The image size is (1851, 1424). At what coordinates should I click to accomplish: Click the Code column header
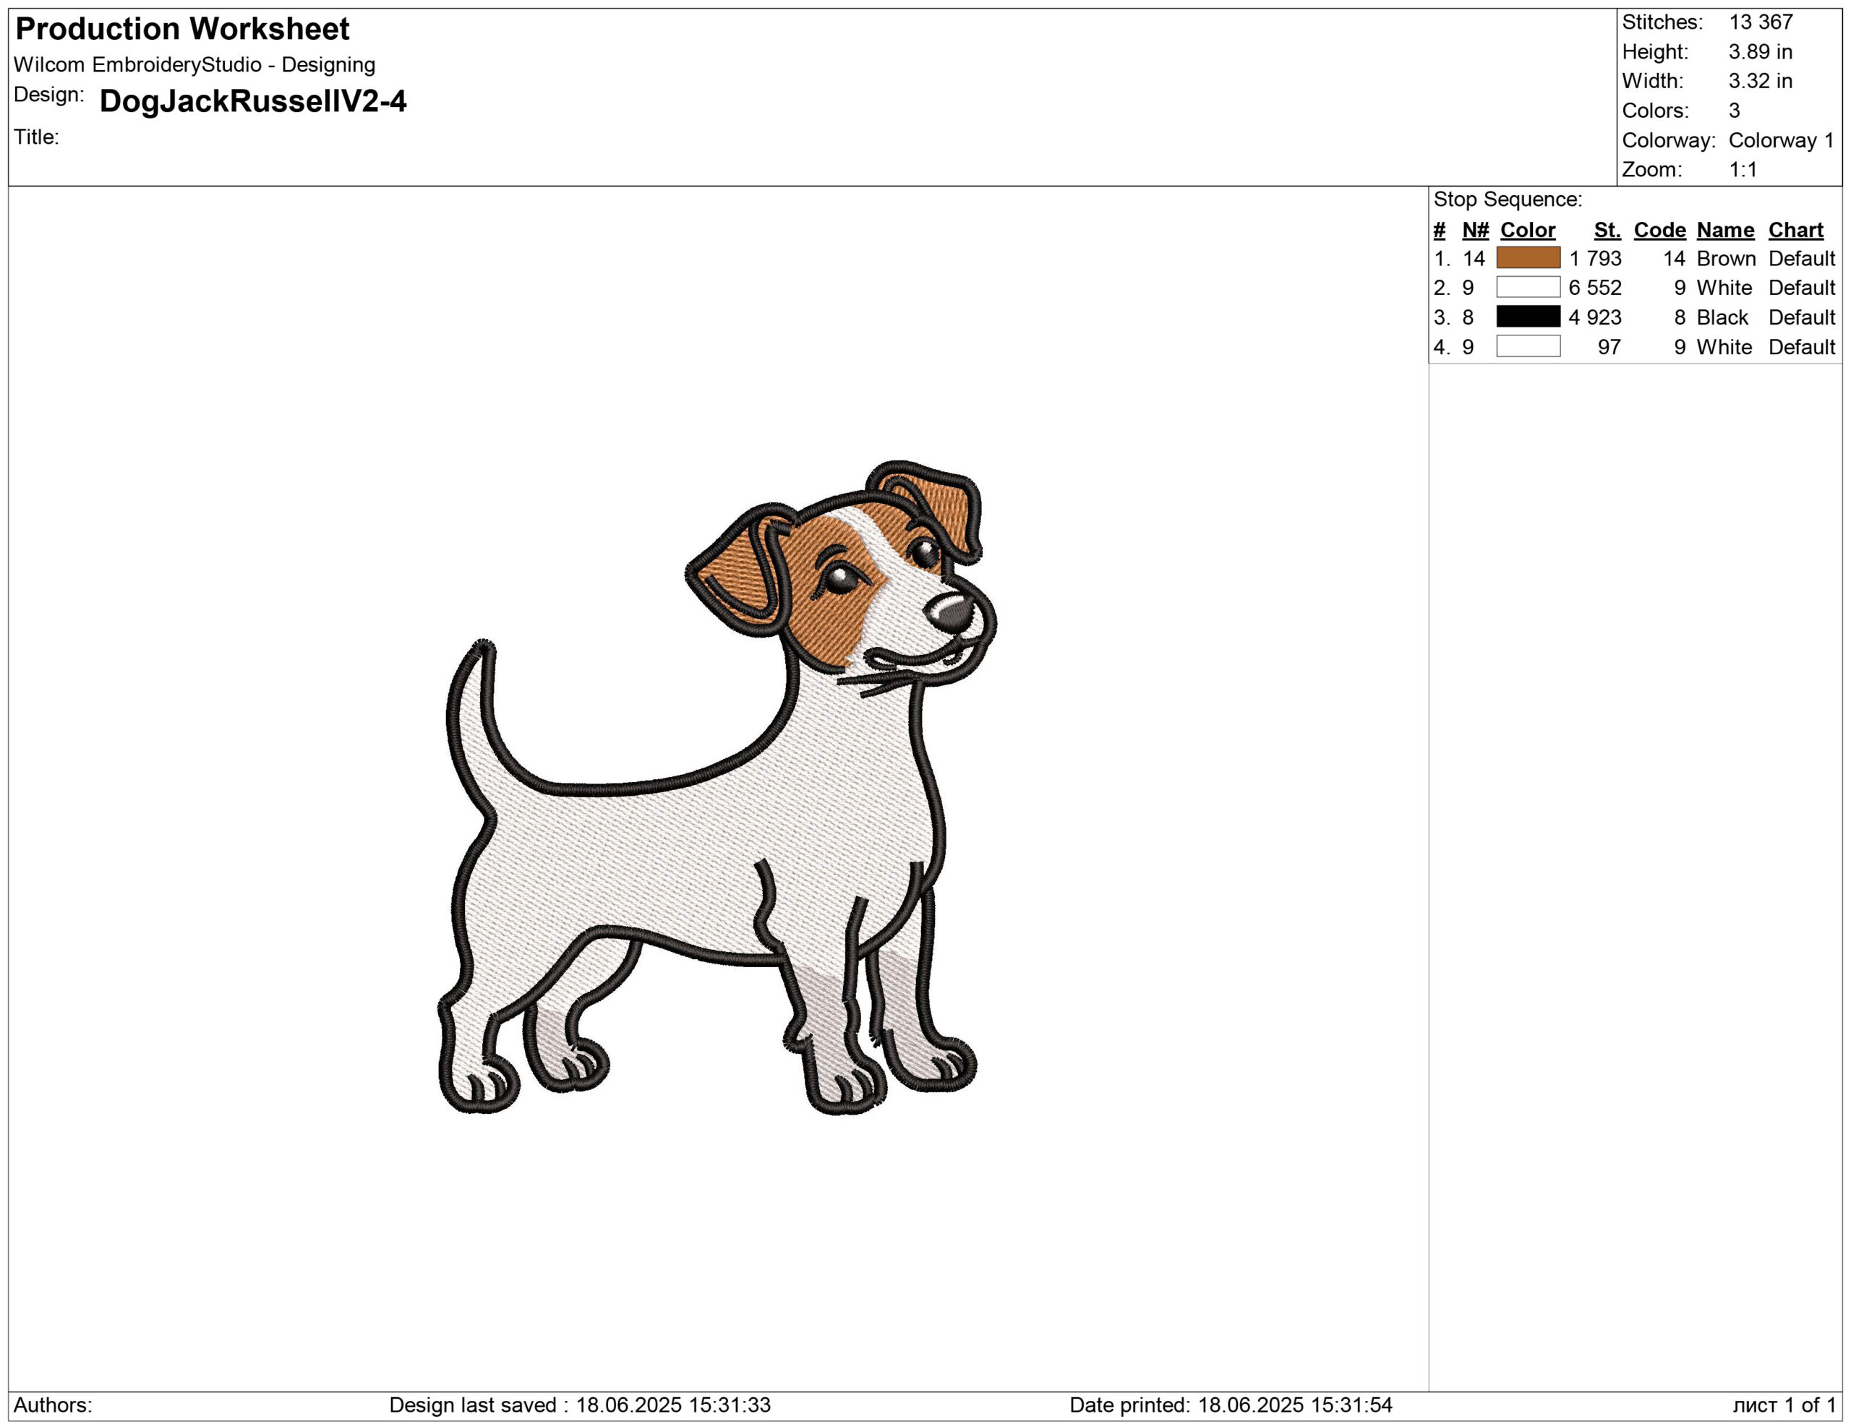(x=1659, y=231)
